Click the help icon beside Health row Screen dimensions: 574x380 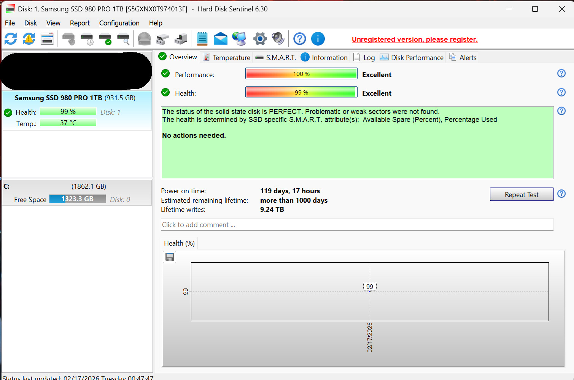pos(561,92)
